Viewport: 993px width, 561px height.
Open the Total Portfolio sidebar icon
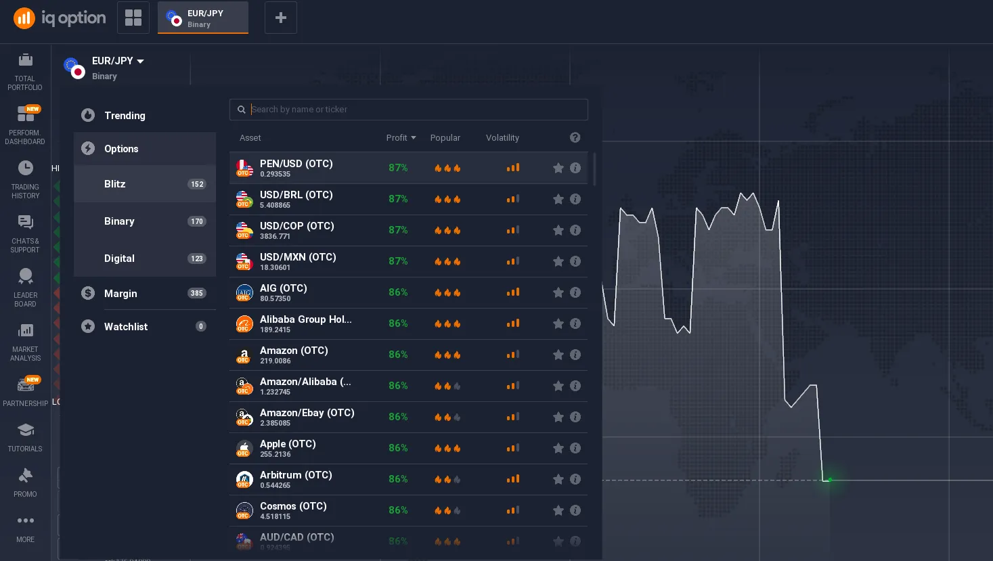point(25,71)
